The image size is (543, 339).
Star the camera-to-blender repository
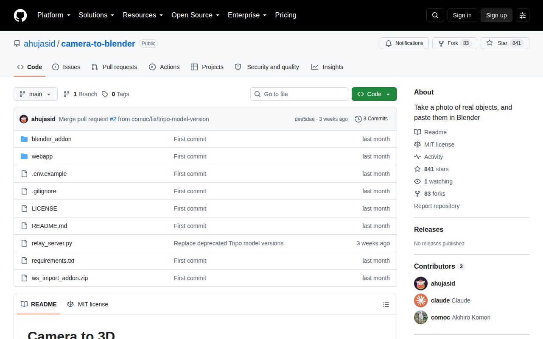(505, 43)
